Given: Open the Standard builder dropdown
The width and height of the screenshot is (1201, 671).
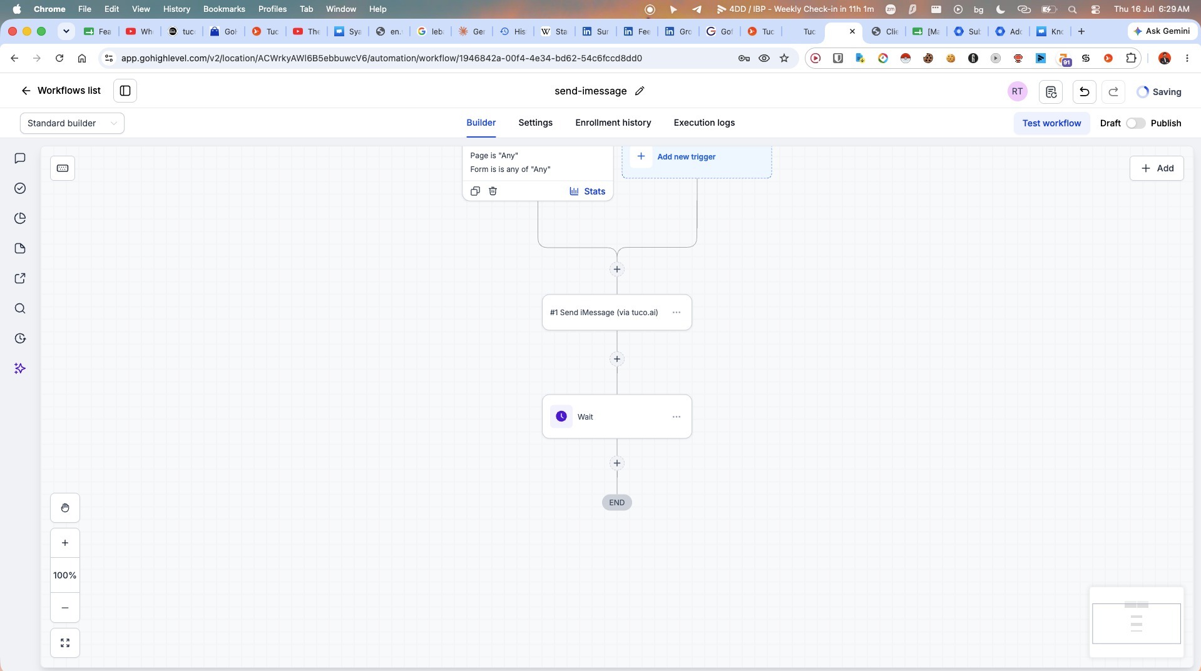Looking at the screenshot, I should click(x=72, y=123).
